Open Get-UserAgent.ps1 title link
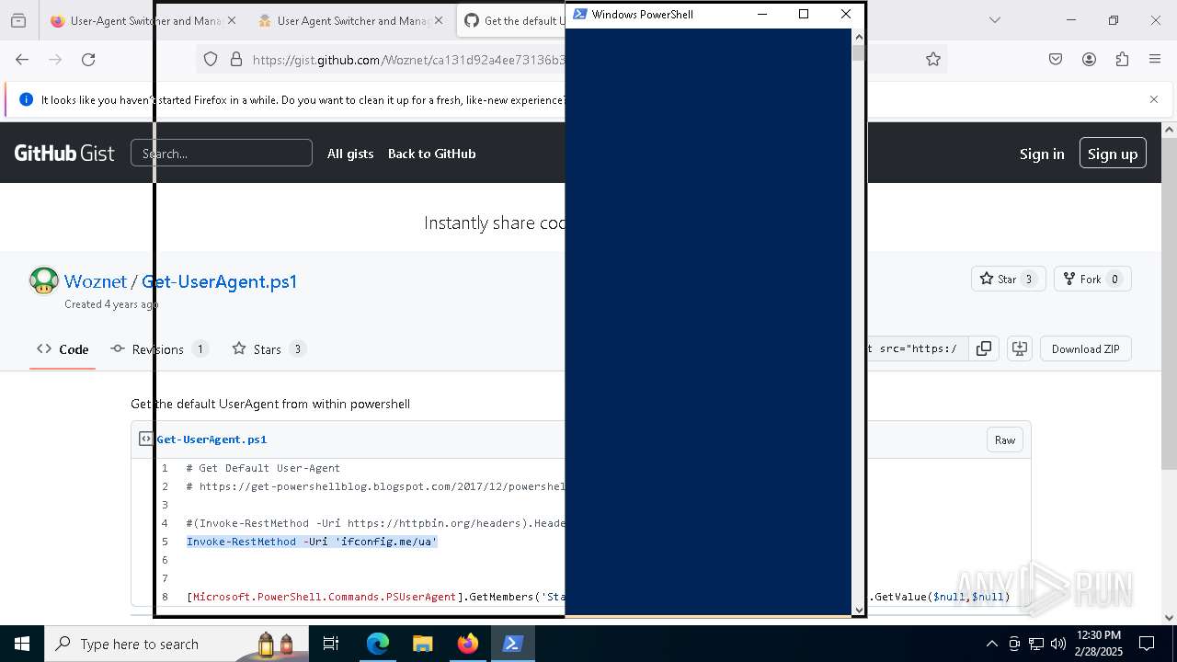The width and height of the screenshot is (1177, 662). pyautogui.click(x=220, y=281)
